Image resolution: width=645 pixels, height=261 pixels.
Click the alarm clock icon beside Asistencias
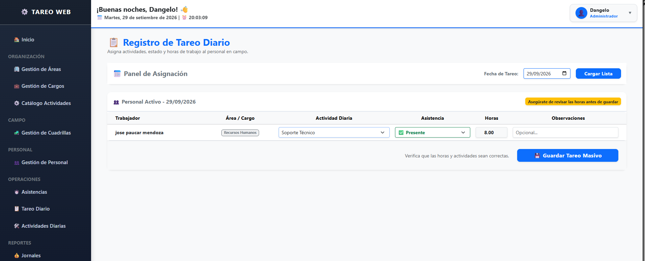point(17,192)
